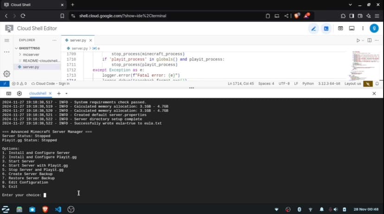Screen dimensions: 384x214
Task: Click the editor minimap
Action: click(365, 66)
